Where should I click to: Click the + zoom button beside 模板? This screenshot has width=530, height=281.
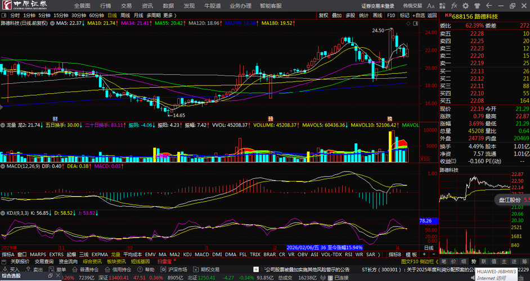pyautogui.click(x=425, y=255)
